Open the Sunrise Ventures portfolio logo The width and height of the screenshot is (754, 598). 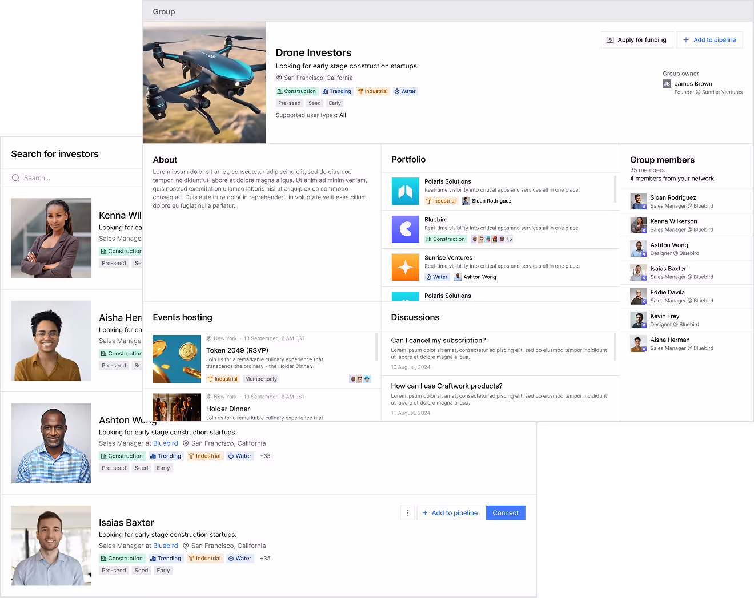coord(406,268)
